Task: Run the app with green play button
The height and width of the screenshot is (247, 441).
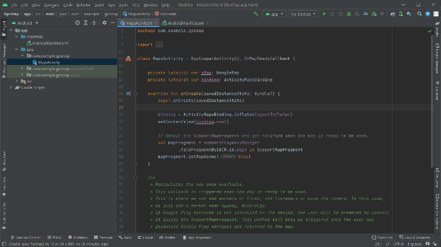Action: click(x=324, y=14)
